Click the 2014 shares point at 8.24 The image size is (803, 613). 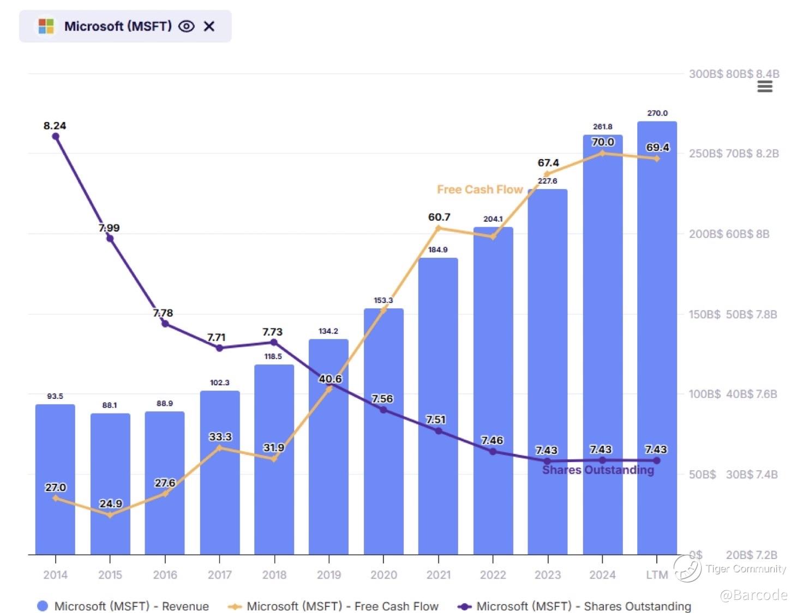[56, 136]
